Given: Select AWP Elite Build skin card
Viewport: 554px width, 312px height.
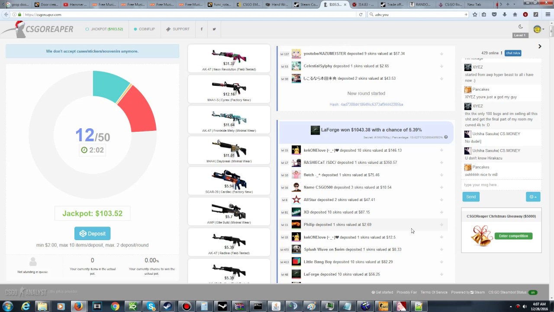Looking at the screenshot, I should [x=229, y=212].
